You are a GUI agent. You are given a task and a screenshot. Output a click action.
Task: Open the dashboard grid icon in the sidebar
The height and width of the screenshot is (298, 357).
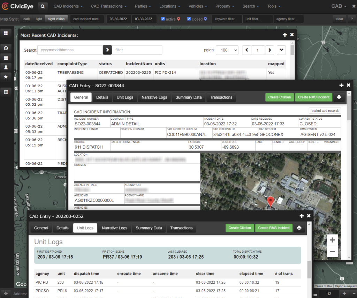tap(5, 33)
